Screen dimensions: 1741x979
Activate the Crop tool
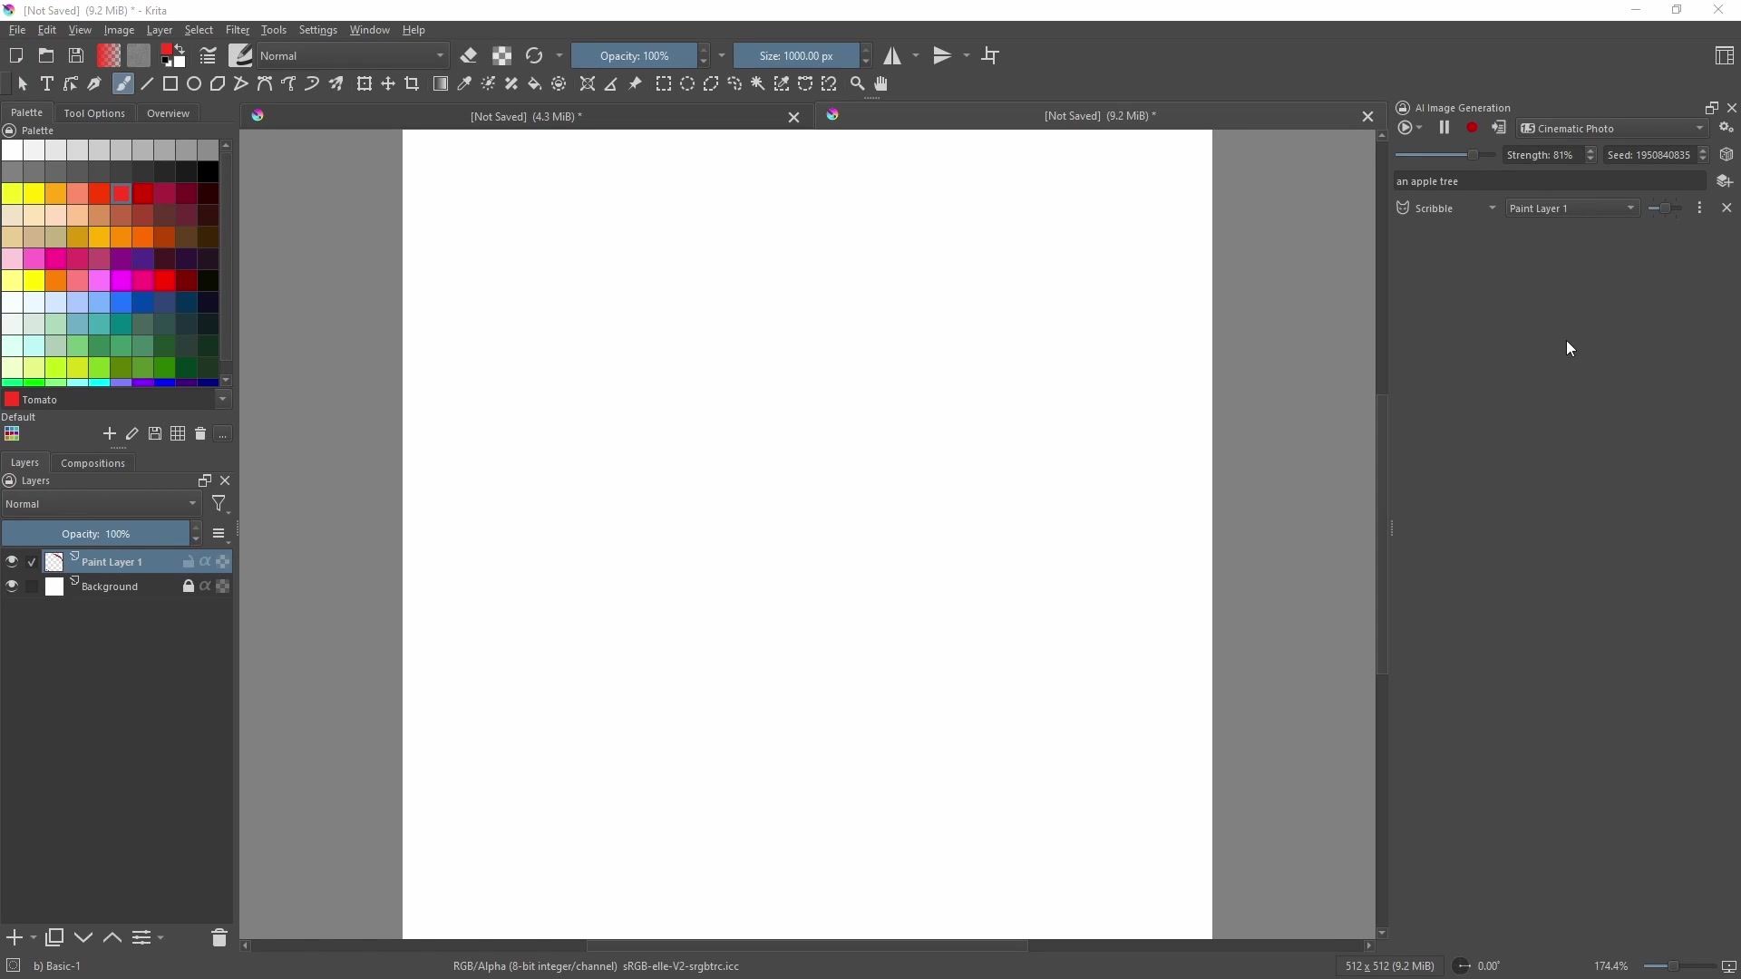[x=413, y=84]
